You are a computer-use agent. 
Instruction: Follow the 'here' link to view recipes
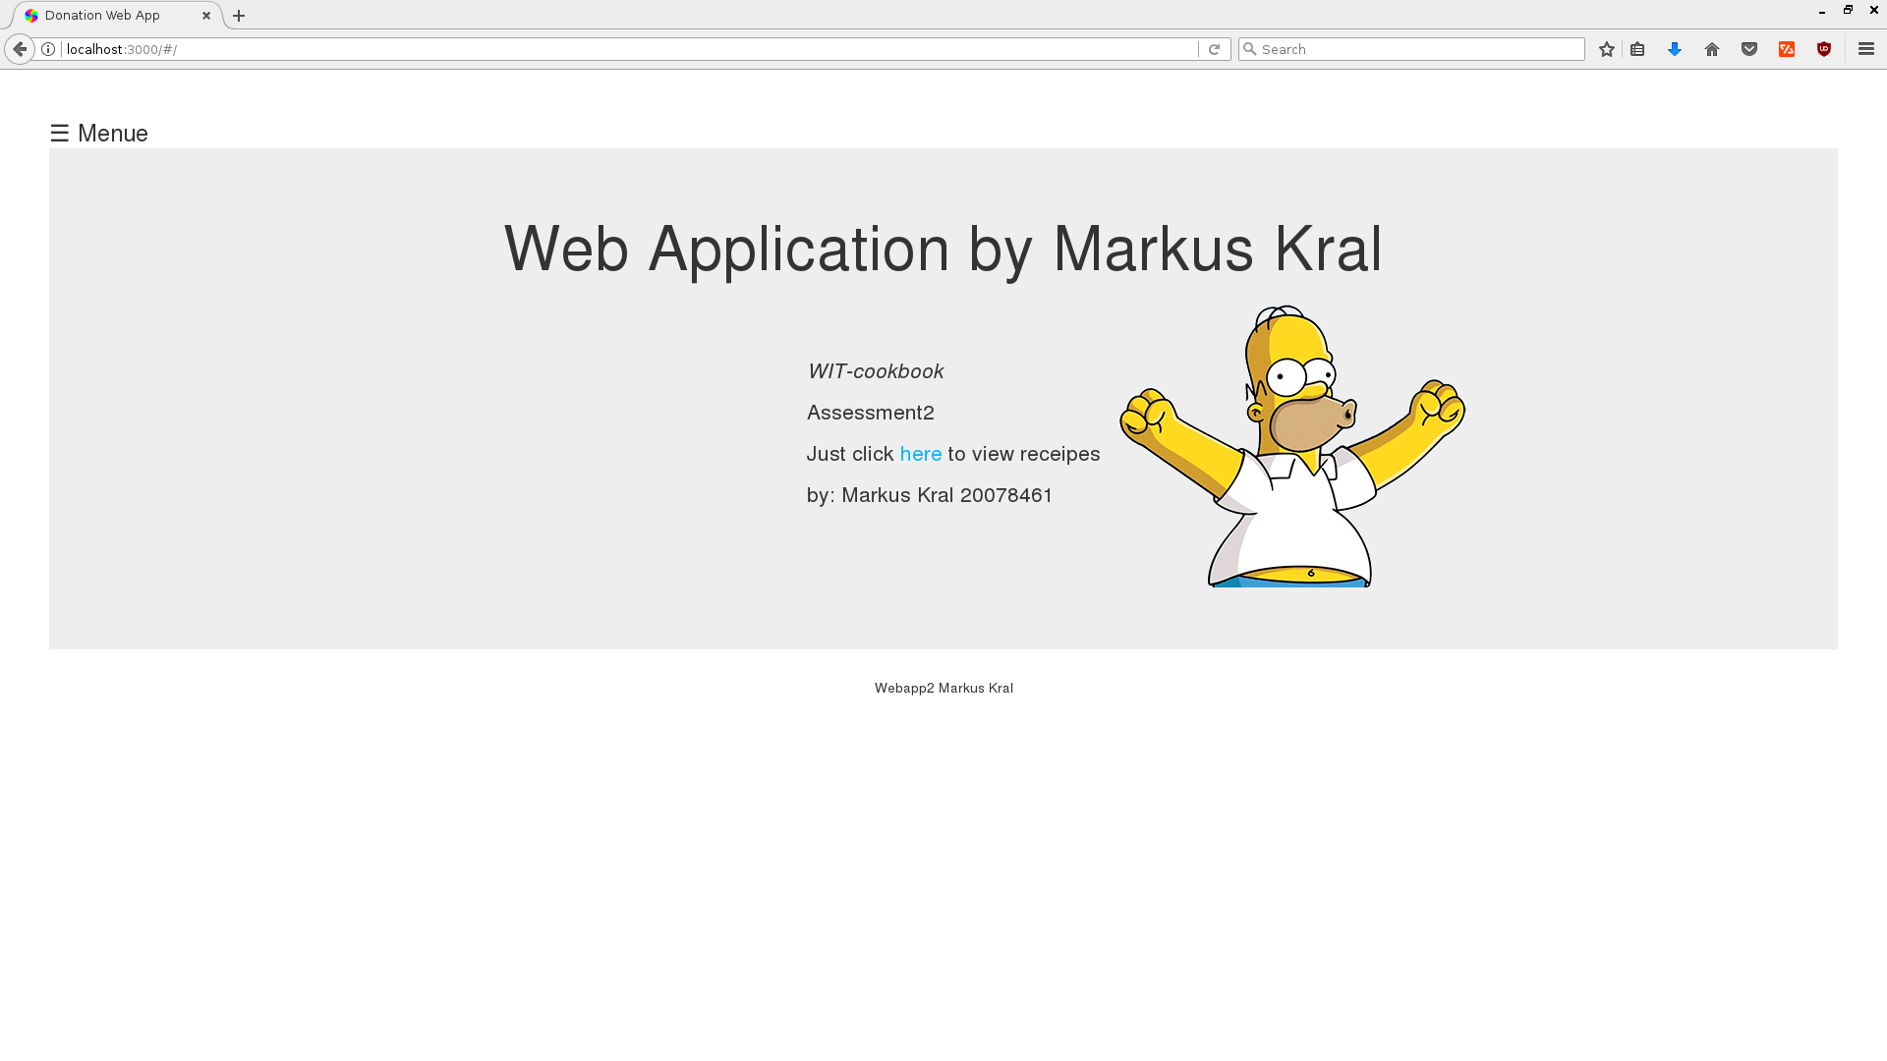click(920, 454)
